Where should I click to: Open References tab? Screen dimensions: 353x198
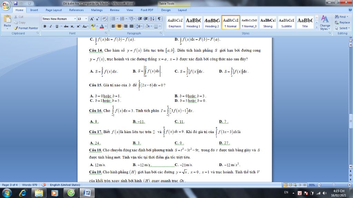pos(76,10)
